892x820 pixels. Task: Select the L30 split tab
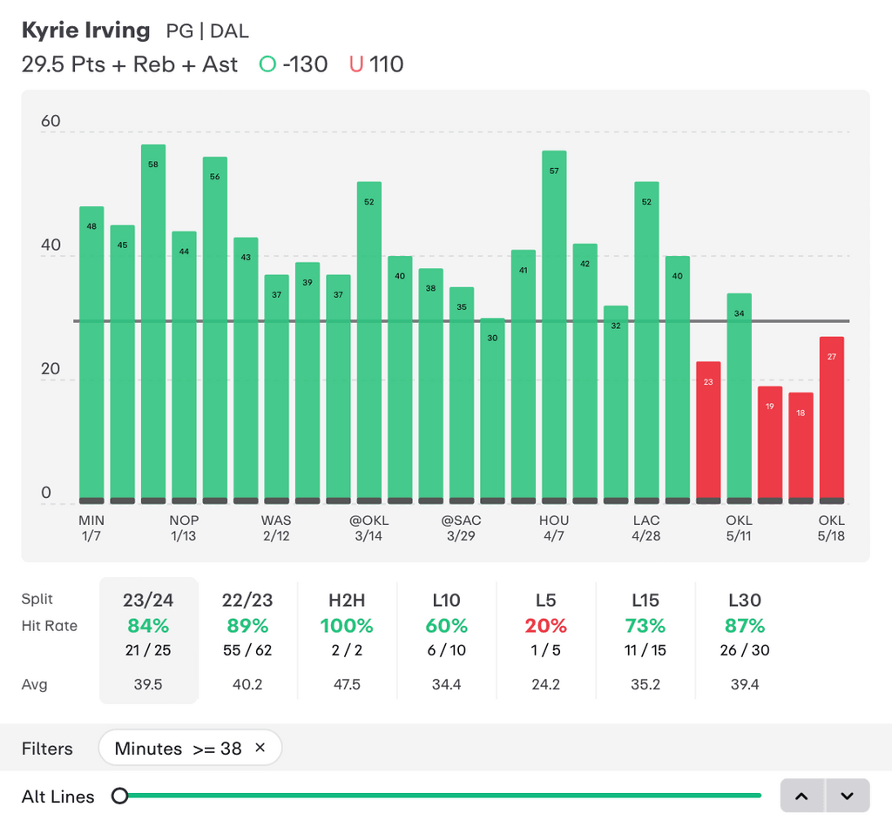(745, 641)
